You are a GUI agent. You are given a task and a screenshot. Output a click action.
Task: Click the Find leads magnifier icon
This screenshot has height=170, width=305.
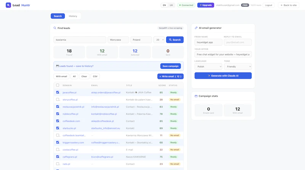(x=55, y=28)
